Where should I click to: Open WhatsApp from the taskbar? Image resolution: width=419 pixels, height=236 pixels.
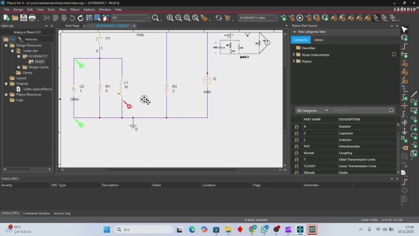click(265, 229)
